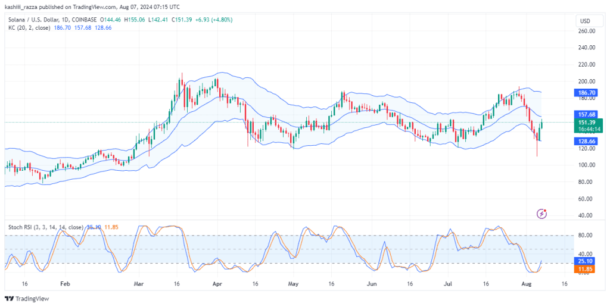Image resolution: width=610 pixels, height=307 pixels.
Task: Select the USD currency label
Action: (585, 21)
